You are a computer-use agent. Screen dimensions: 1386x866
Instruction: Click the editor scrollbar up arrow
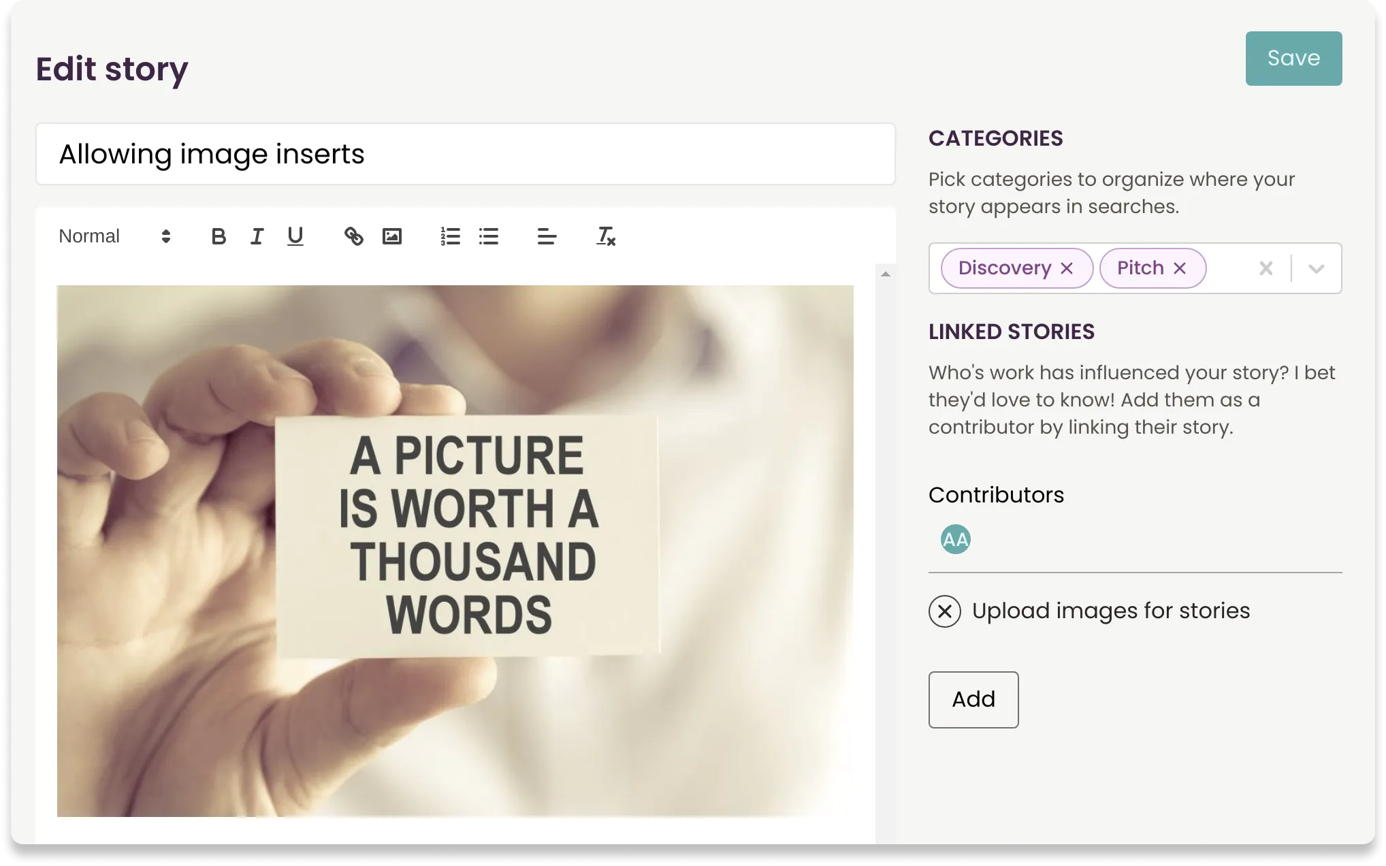[x=885, y=274]
